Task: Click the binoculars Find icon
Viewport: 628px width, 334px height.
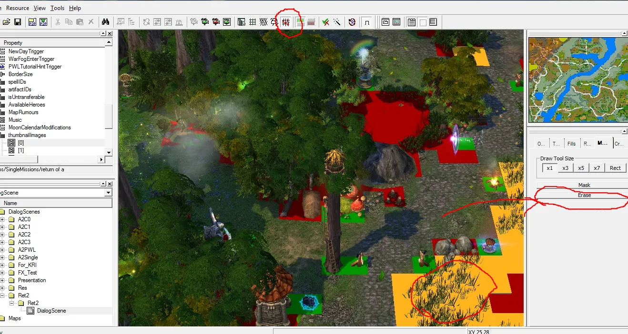Action: click(105, 22)
